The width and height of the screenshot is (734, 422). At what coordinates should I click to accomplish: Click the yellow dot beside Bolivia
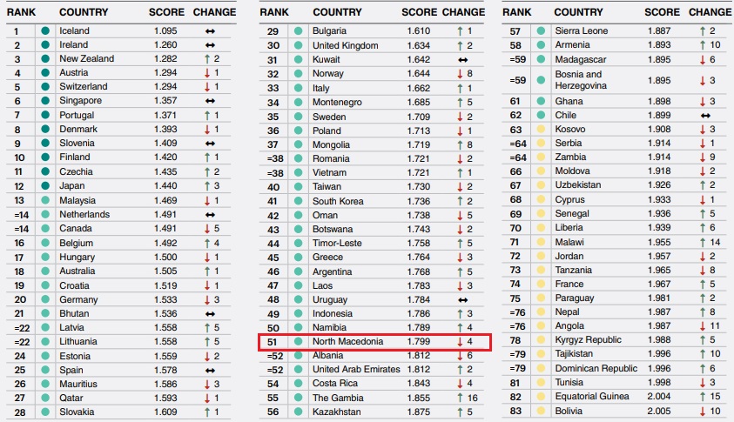(541, 412)
